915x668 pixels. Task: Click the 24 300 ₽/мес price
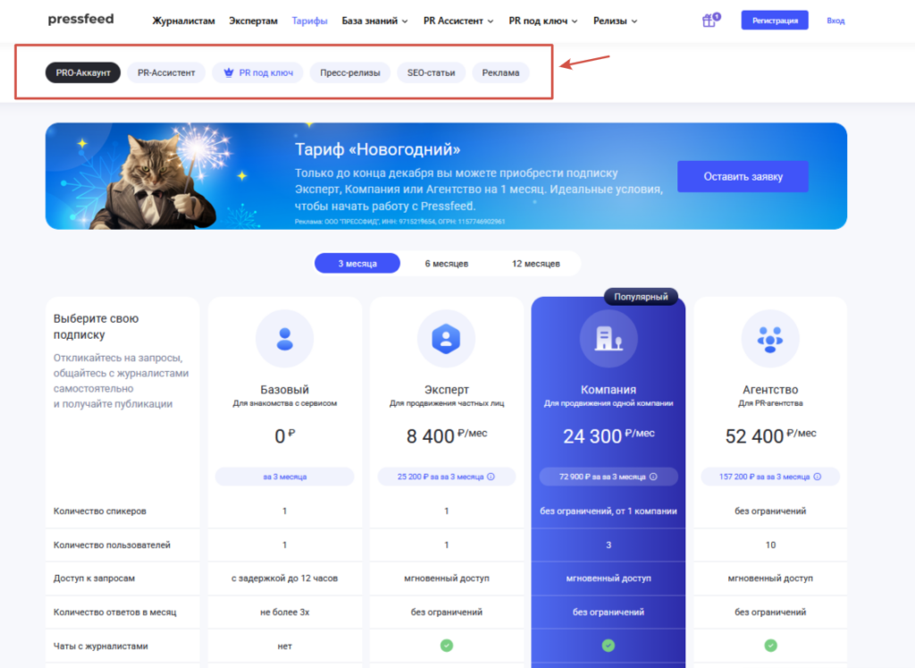608,435
